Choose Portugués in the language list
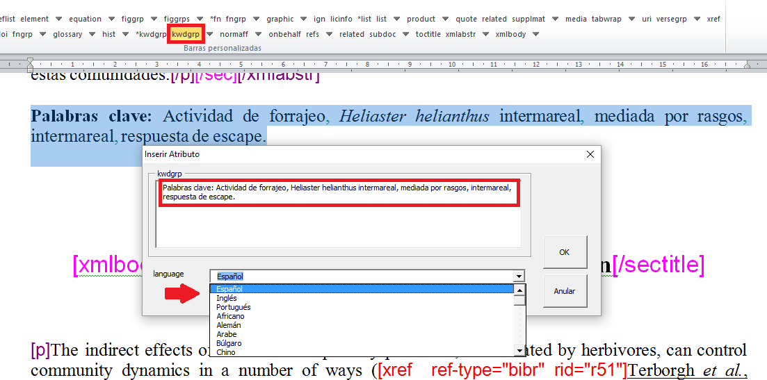This screenshot has width=767, height=380. pos(233,307)
